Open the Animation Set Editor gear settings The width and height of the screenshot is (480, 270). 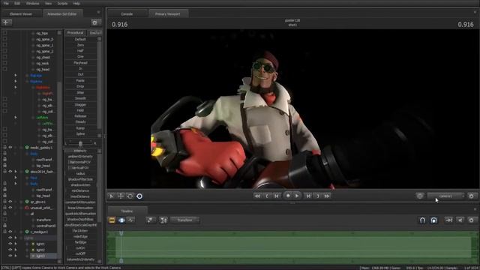[95, 22]
